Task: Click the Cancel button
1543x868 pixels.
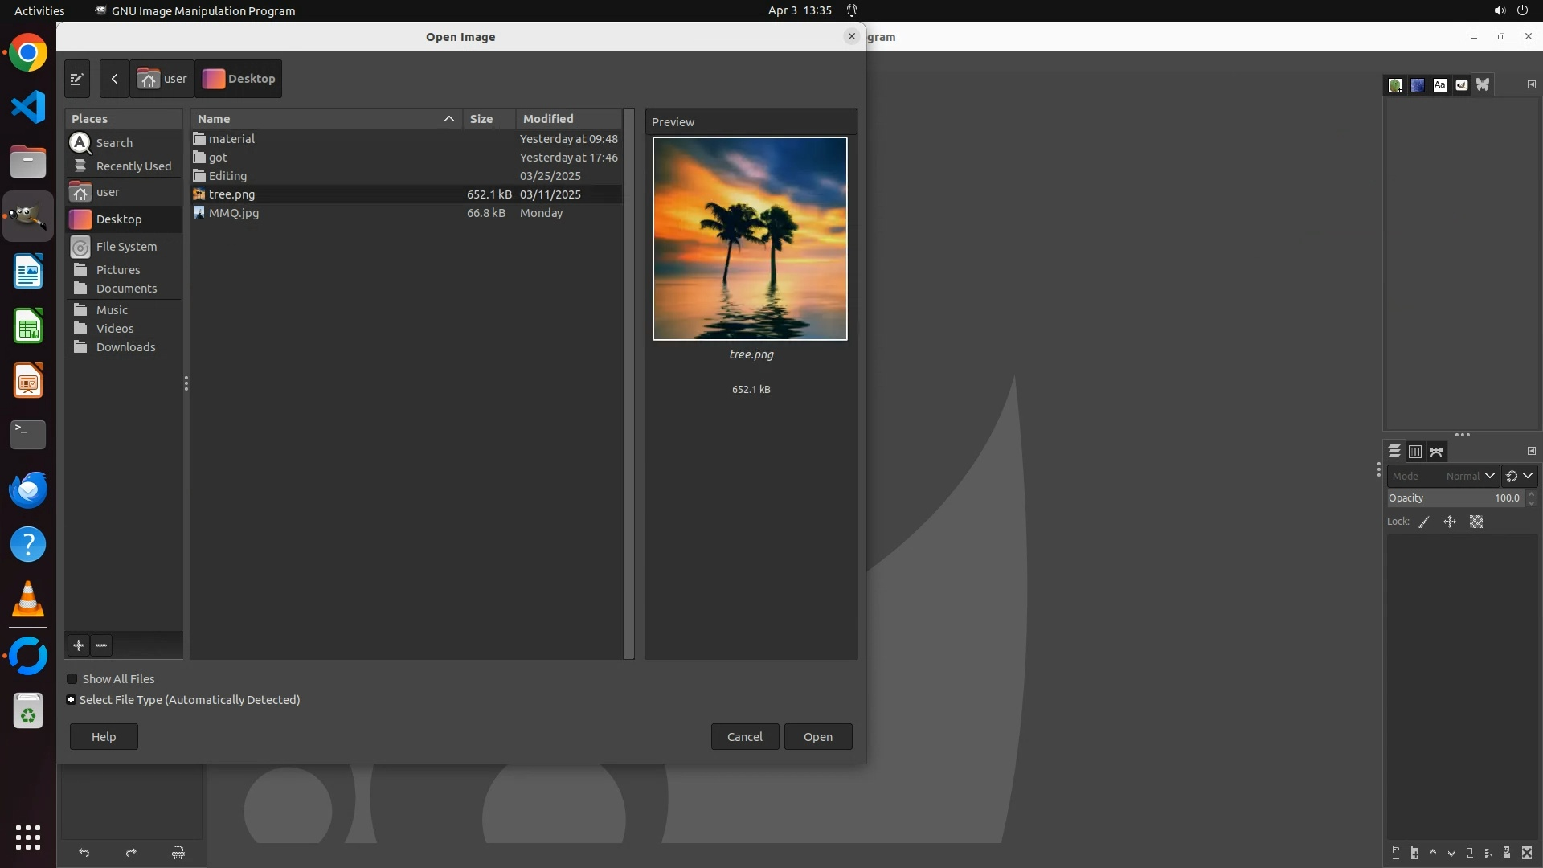Action: coord(744,737)
